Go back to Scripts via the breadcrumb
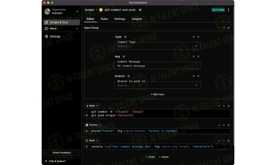 89,10
